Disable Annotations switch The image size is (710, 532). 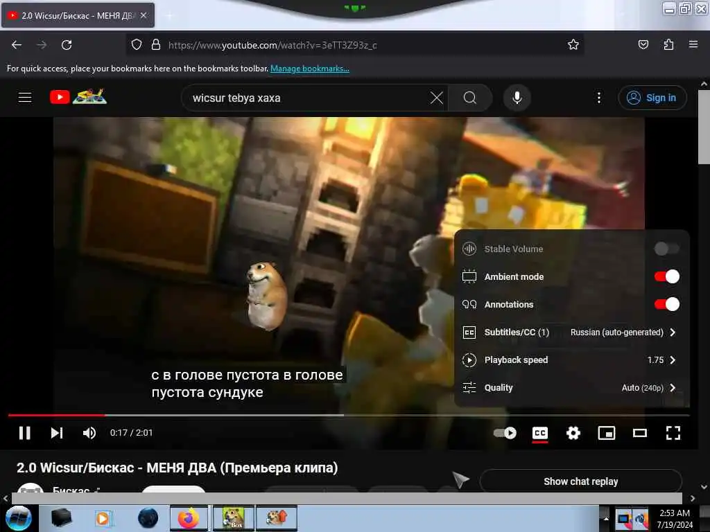click(x=666, y=304)
